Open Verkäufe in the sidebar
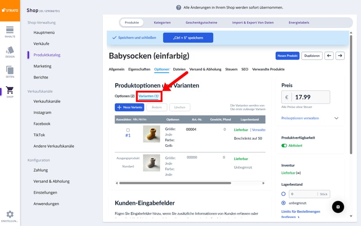This screenshot has width=361, height=226. pyautogui.click(x=41, y=43)
